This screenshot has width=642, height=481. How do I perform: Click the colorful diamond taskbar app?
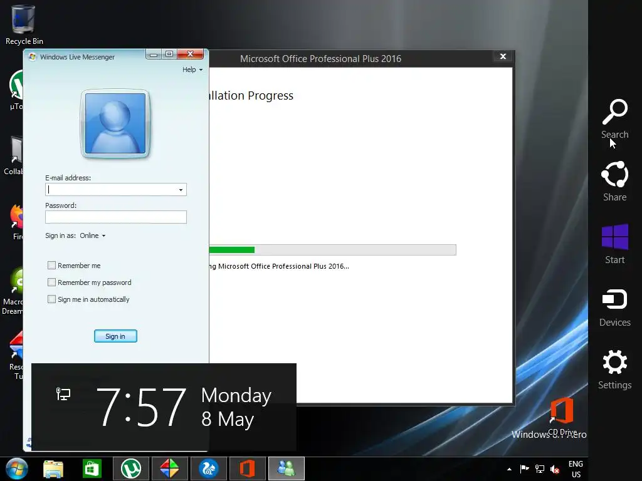tap(169, 468)
